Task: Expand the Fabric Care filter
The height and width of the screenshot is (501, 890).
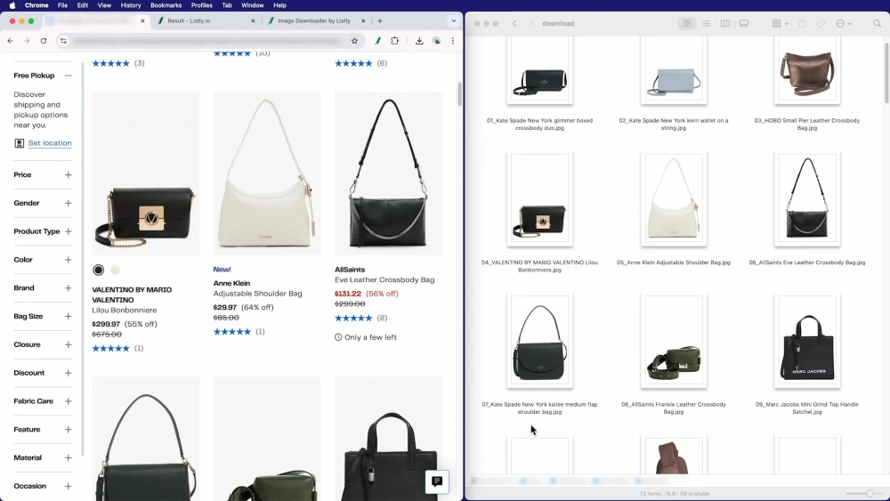Action: click(69, 401)
